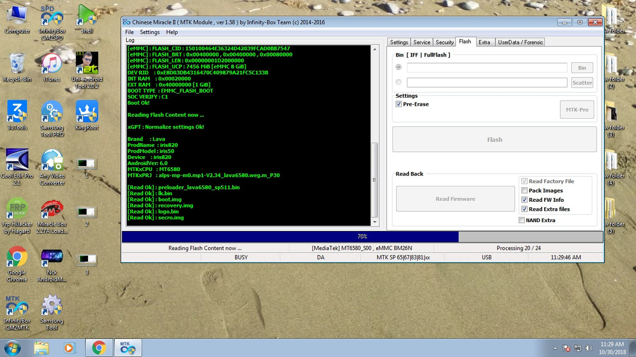
Task: Open desktop file named 3
Action: (x=87, y=263)
